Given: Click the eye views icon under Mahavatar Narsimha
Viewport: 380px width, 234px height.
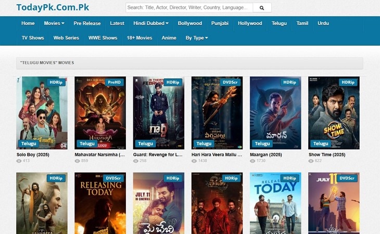Looking at the screenshot, I should [78, 161].
